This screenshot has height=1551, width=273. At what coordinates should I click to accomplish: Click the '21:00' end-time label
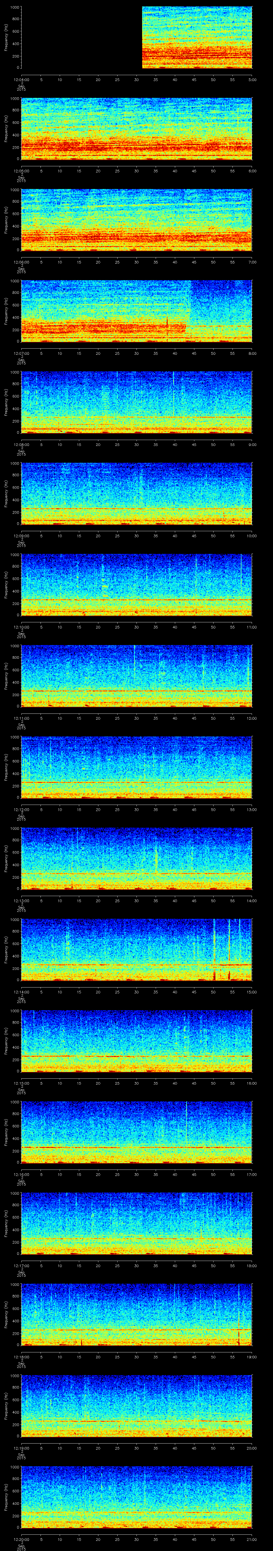[x=251, y=1539]
